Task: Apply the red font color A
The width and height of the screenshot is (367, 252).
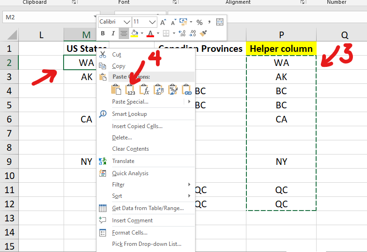Action: tap(150, 33)
